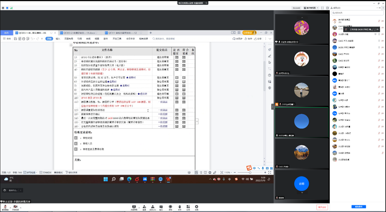386x212 pixels.
Task: Click the Undo arrow in WPS toolbar
Action: point(32,39)
